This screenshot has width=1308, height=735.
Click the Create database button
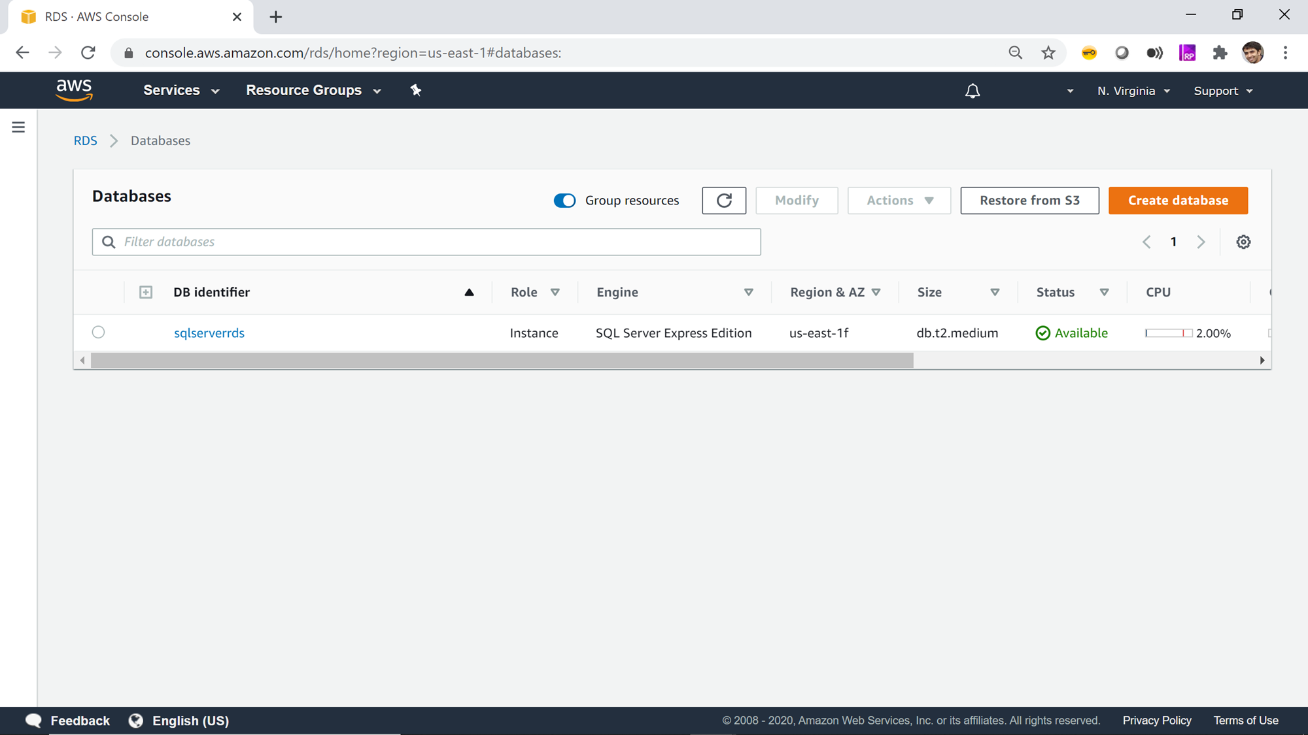point(1177,201)
